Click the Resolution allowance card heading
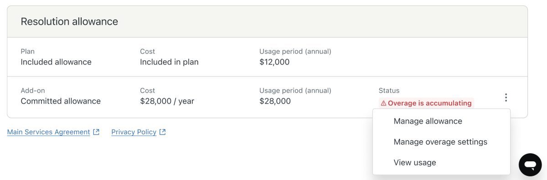547x180 pixels. [69, 21]
